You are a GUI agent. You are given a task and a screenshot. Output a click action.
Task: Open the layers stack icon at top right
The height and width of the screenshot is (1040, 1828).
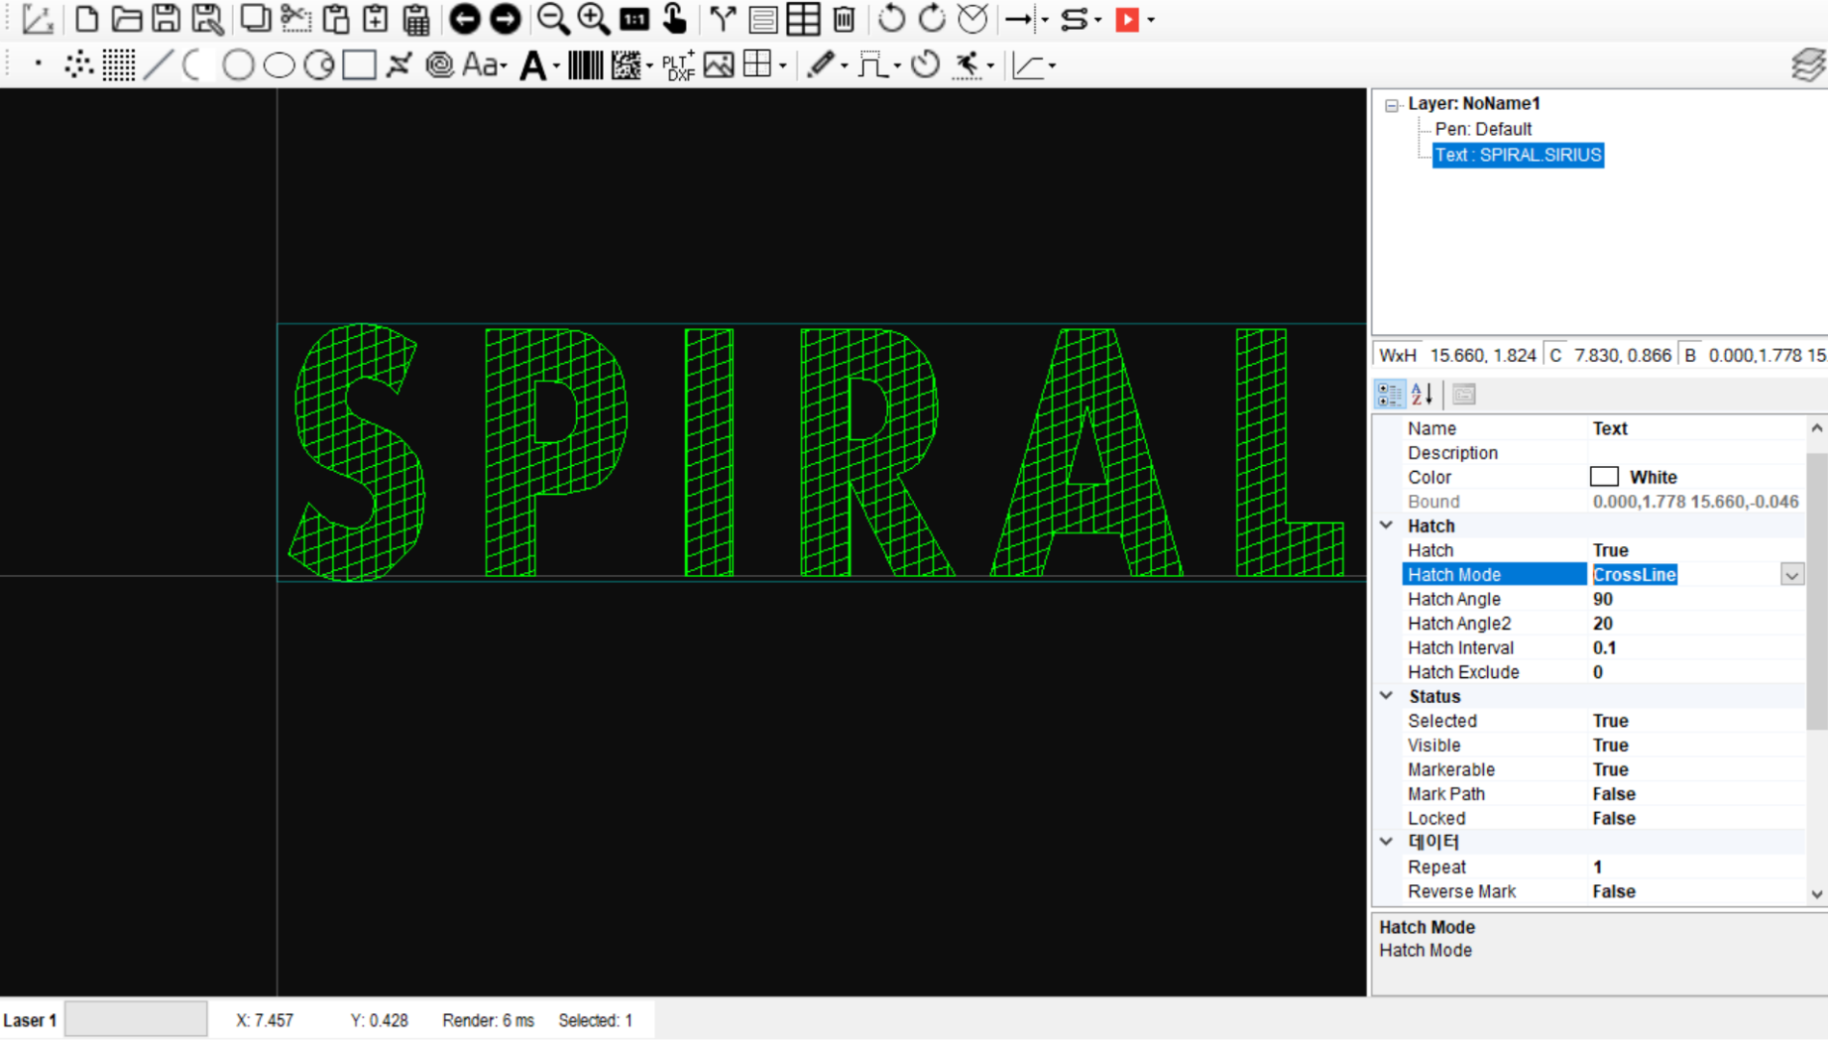tap(1808, 65)
